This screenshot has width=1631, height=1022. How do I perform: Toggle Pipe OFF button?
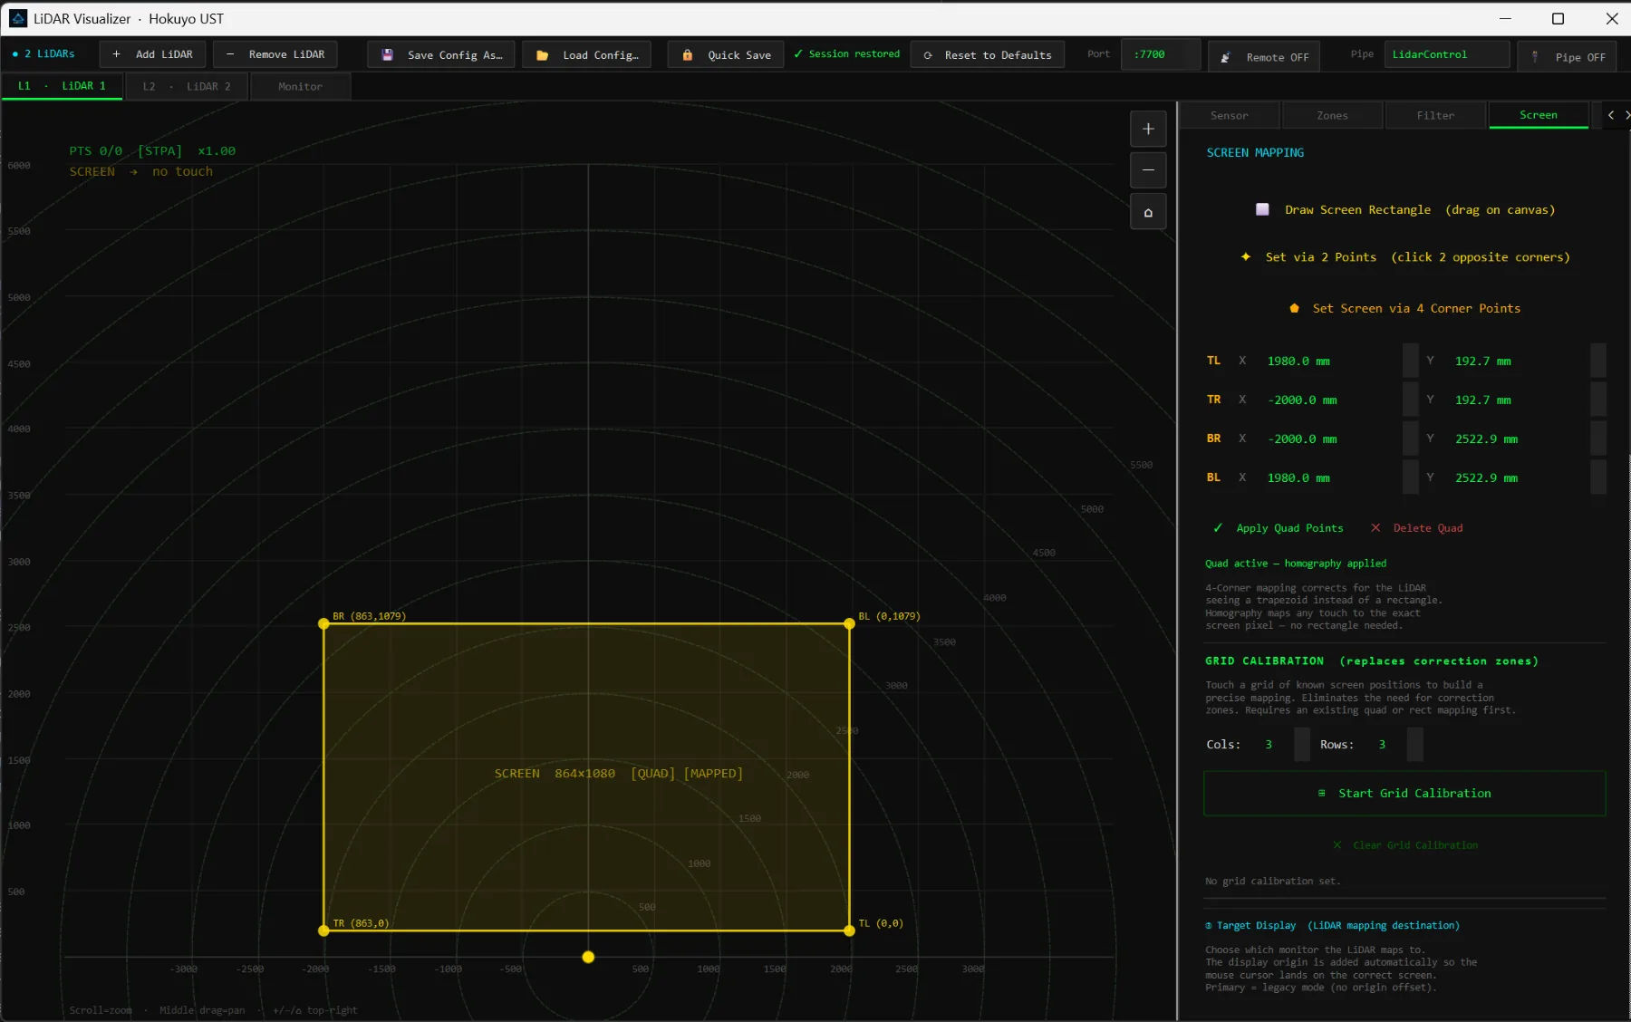point(1568,57)
